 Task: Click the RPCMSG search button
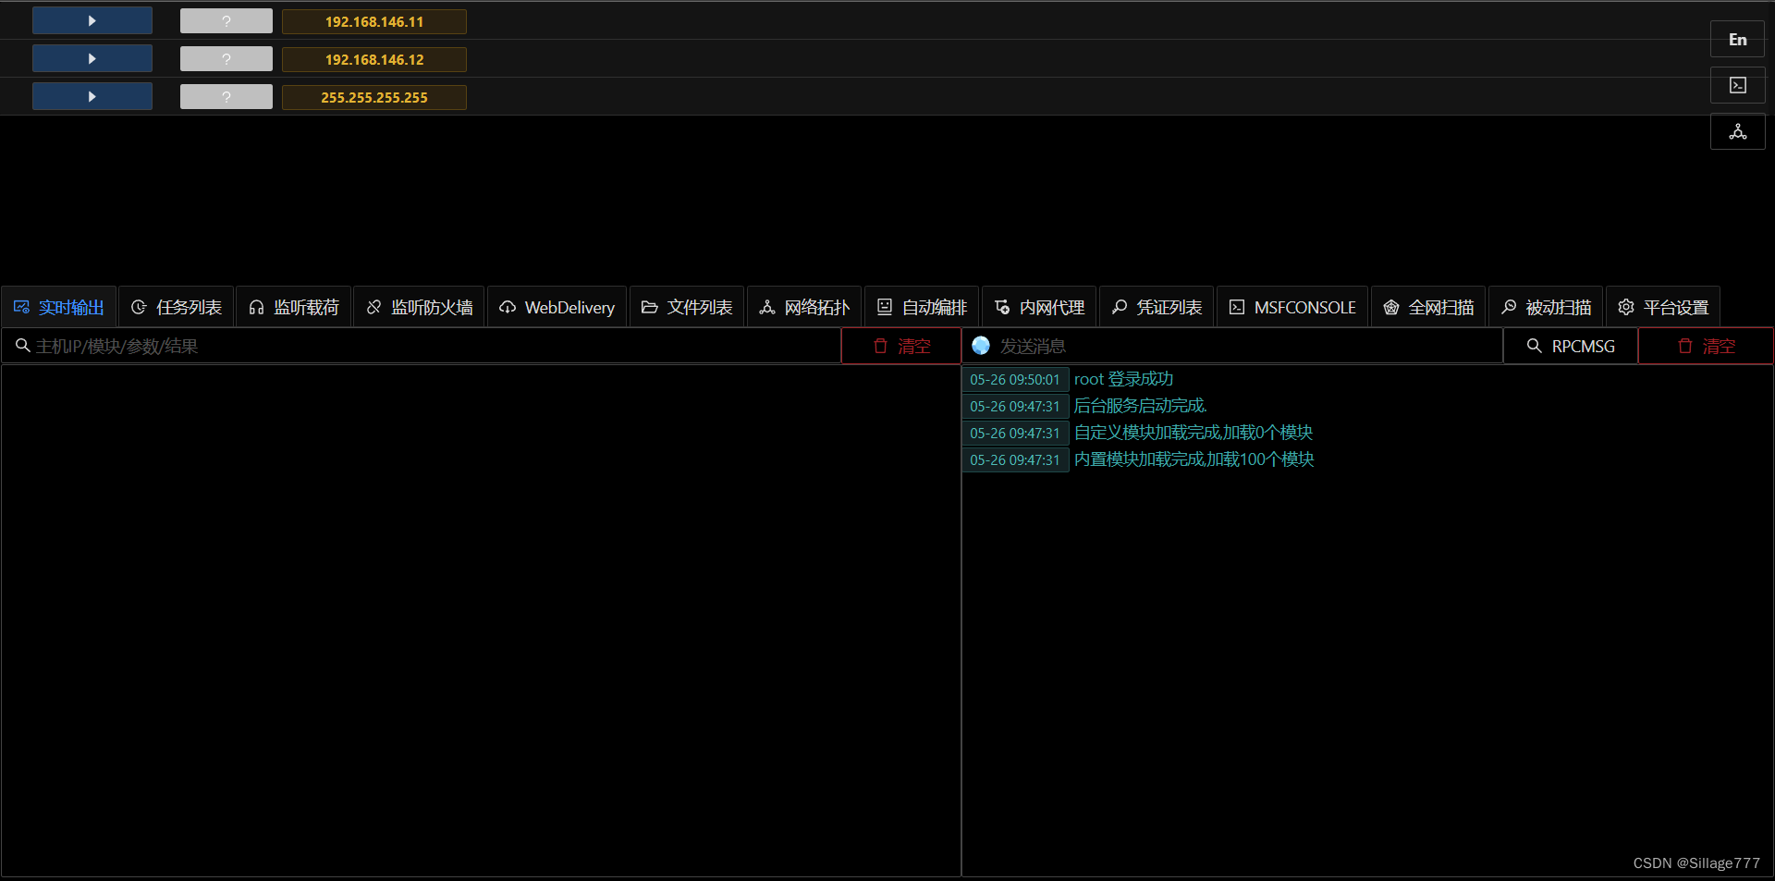pos(1571,346)
